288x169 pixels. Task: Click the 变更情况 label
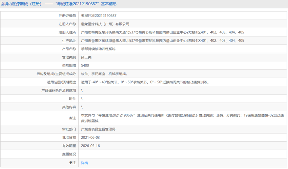pyautogui.click(x=69, y=154)
